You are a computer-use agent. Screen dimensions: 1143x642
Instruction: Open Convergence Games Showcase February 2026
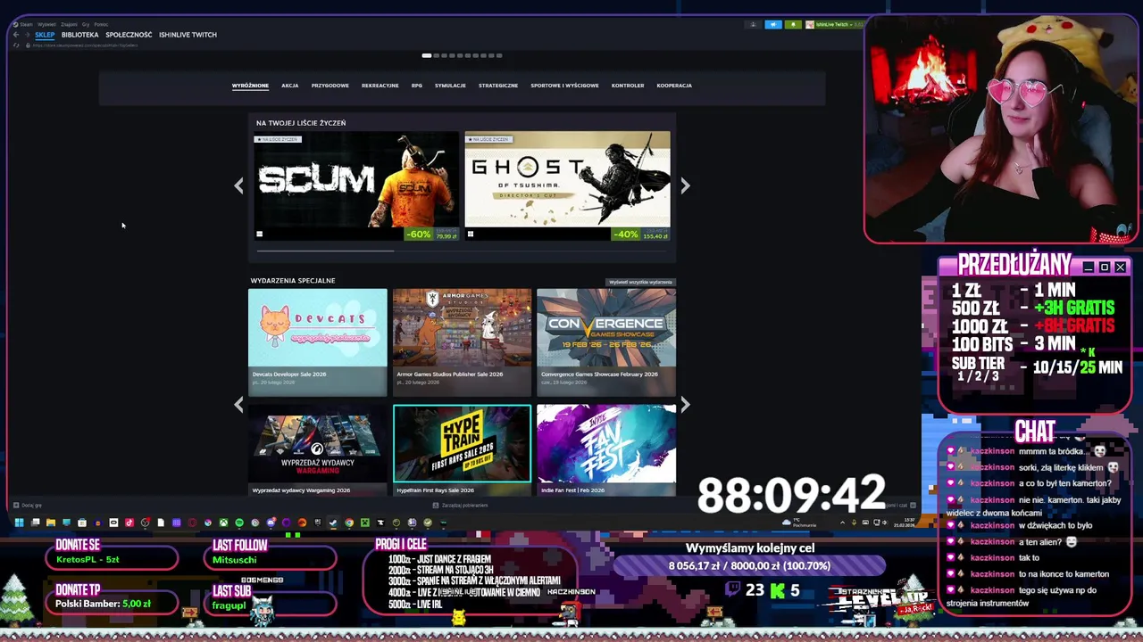(x=606, y=342)
